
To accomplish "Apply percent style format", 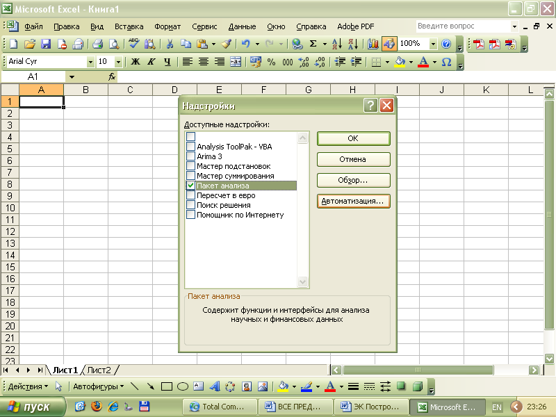I will (x=271, y=62).
